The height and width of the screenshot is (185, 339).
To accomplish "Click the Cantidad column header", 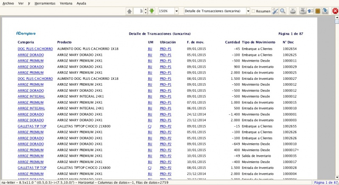I will pos(232,42).
